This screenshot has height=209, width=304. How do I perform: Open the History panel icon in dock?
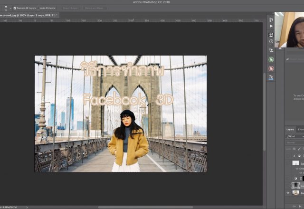pos(271,20)
